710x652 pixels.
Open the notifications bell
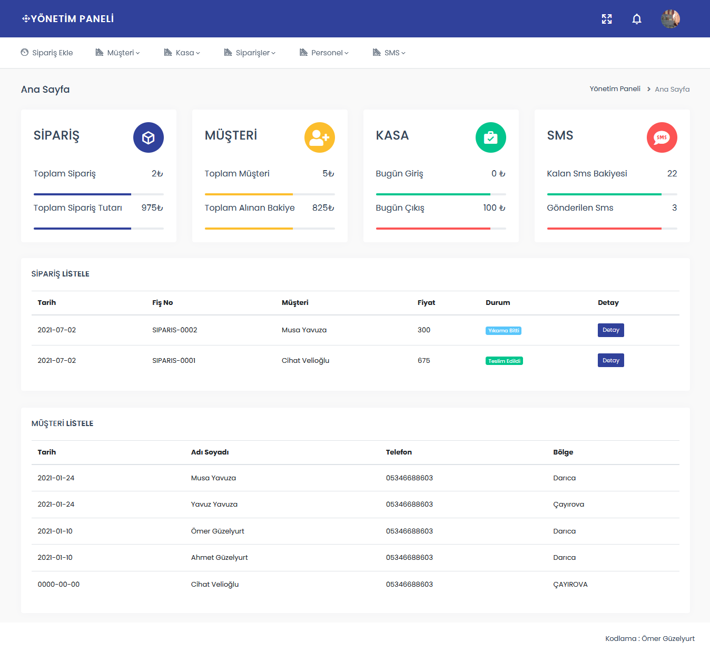point(637,19)
